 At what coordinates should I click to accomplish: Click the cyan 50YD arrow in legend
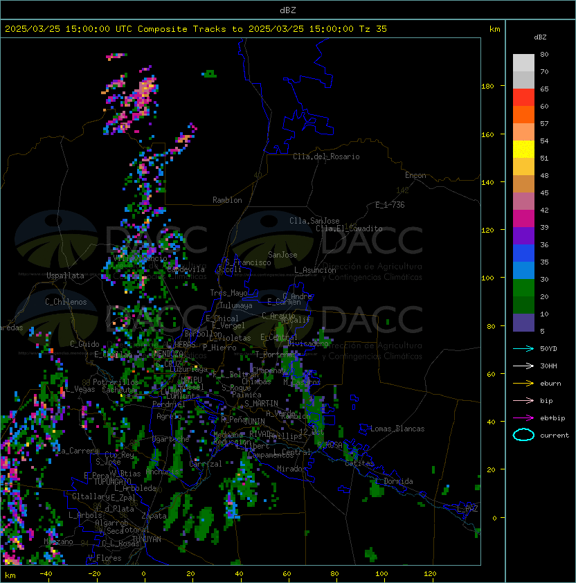[x=523, y=348]
